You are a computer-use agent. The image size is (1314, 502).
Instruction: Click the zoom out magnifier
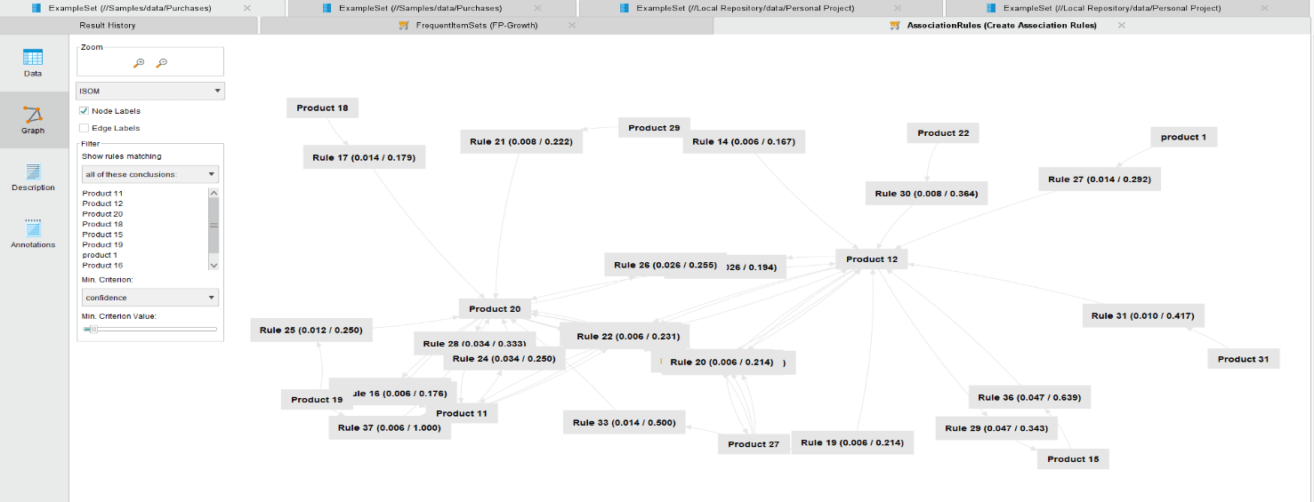pyautogui.click(x=161, y=63)
